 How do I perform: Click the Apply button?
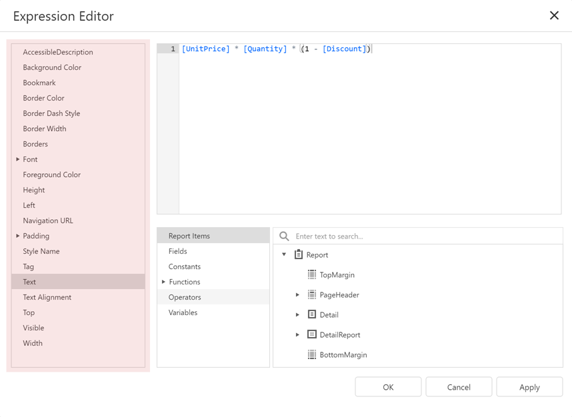(x=529, y=386)
